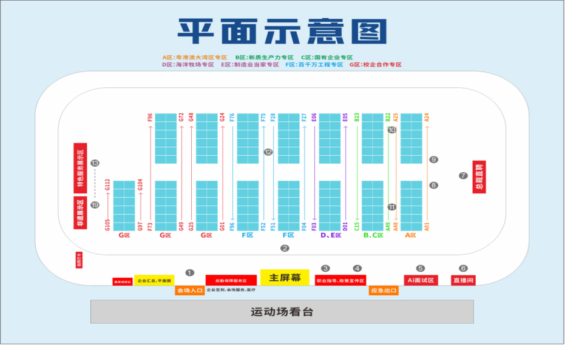Click the D、E区 zone label
The height and width of the screenshot is (345, 565).
[331, 235]
